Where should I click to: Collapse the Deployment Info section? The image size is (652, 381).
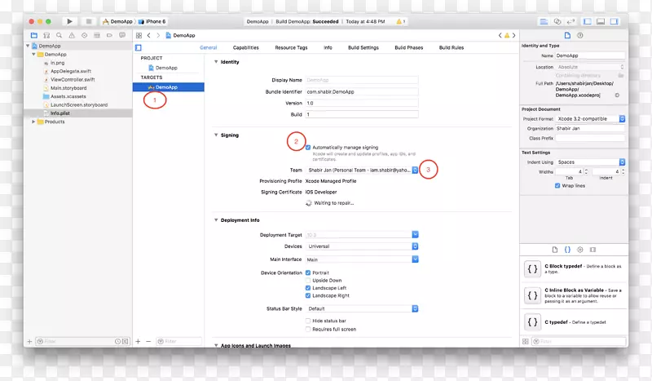point(216,219)
